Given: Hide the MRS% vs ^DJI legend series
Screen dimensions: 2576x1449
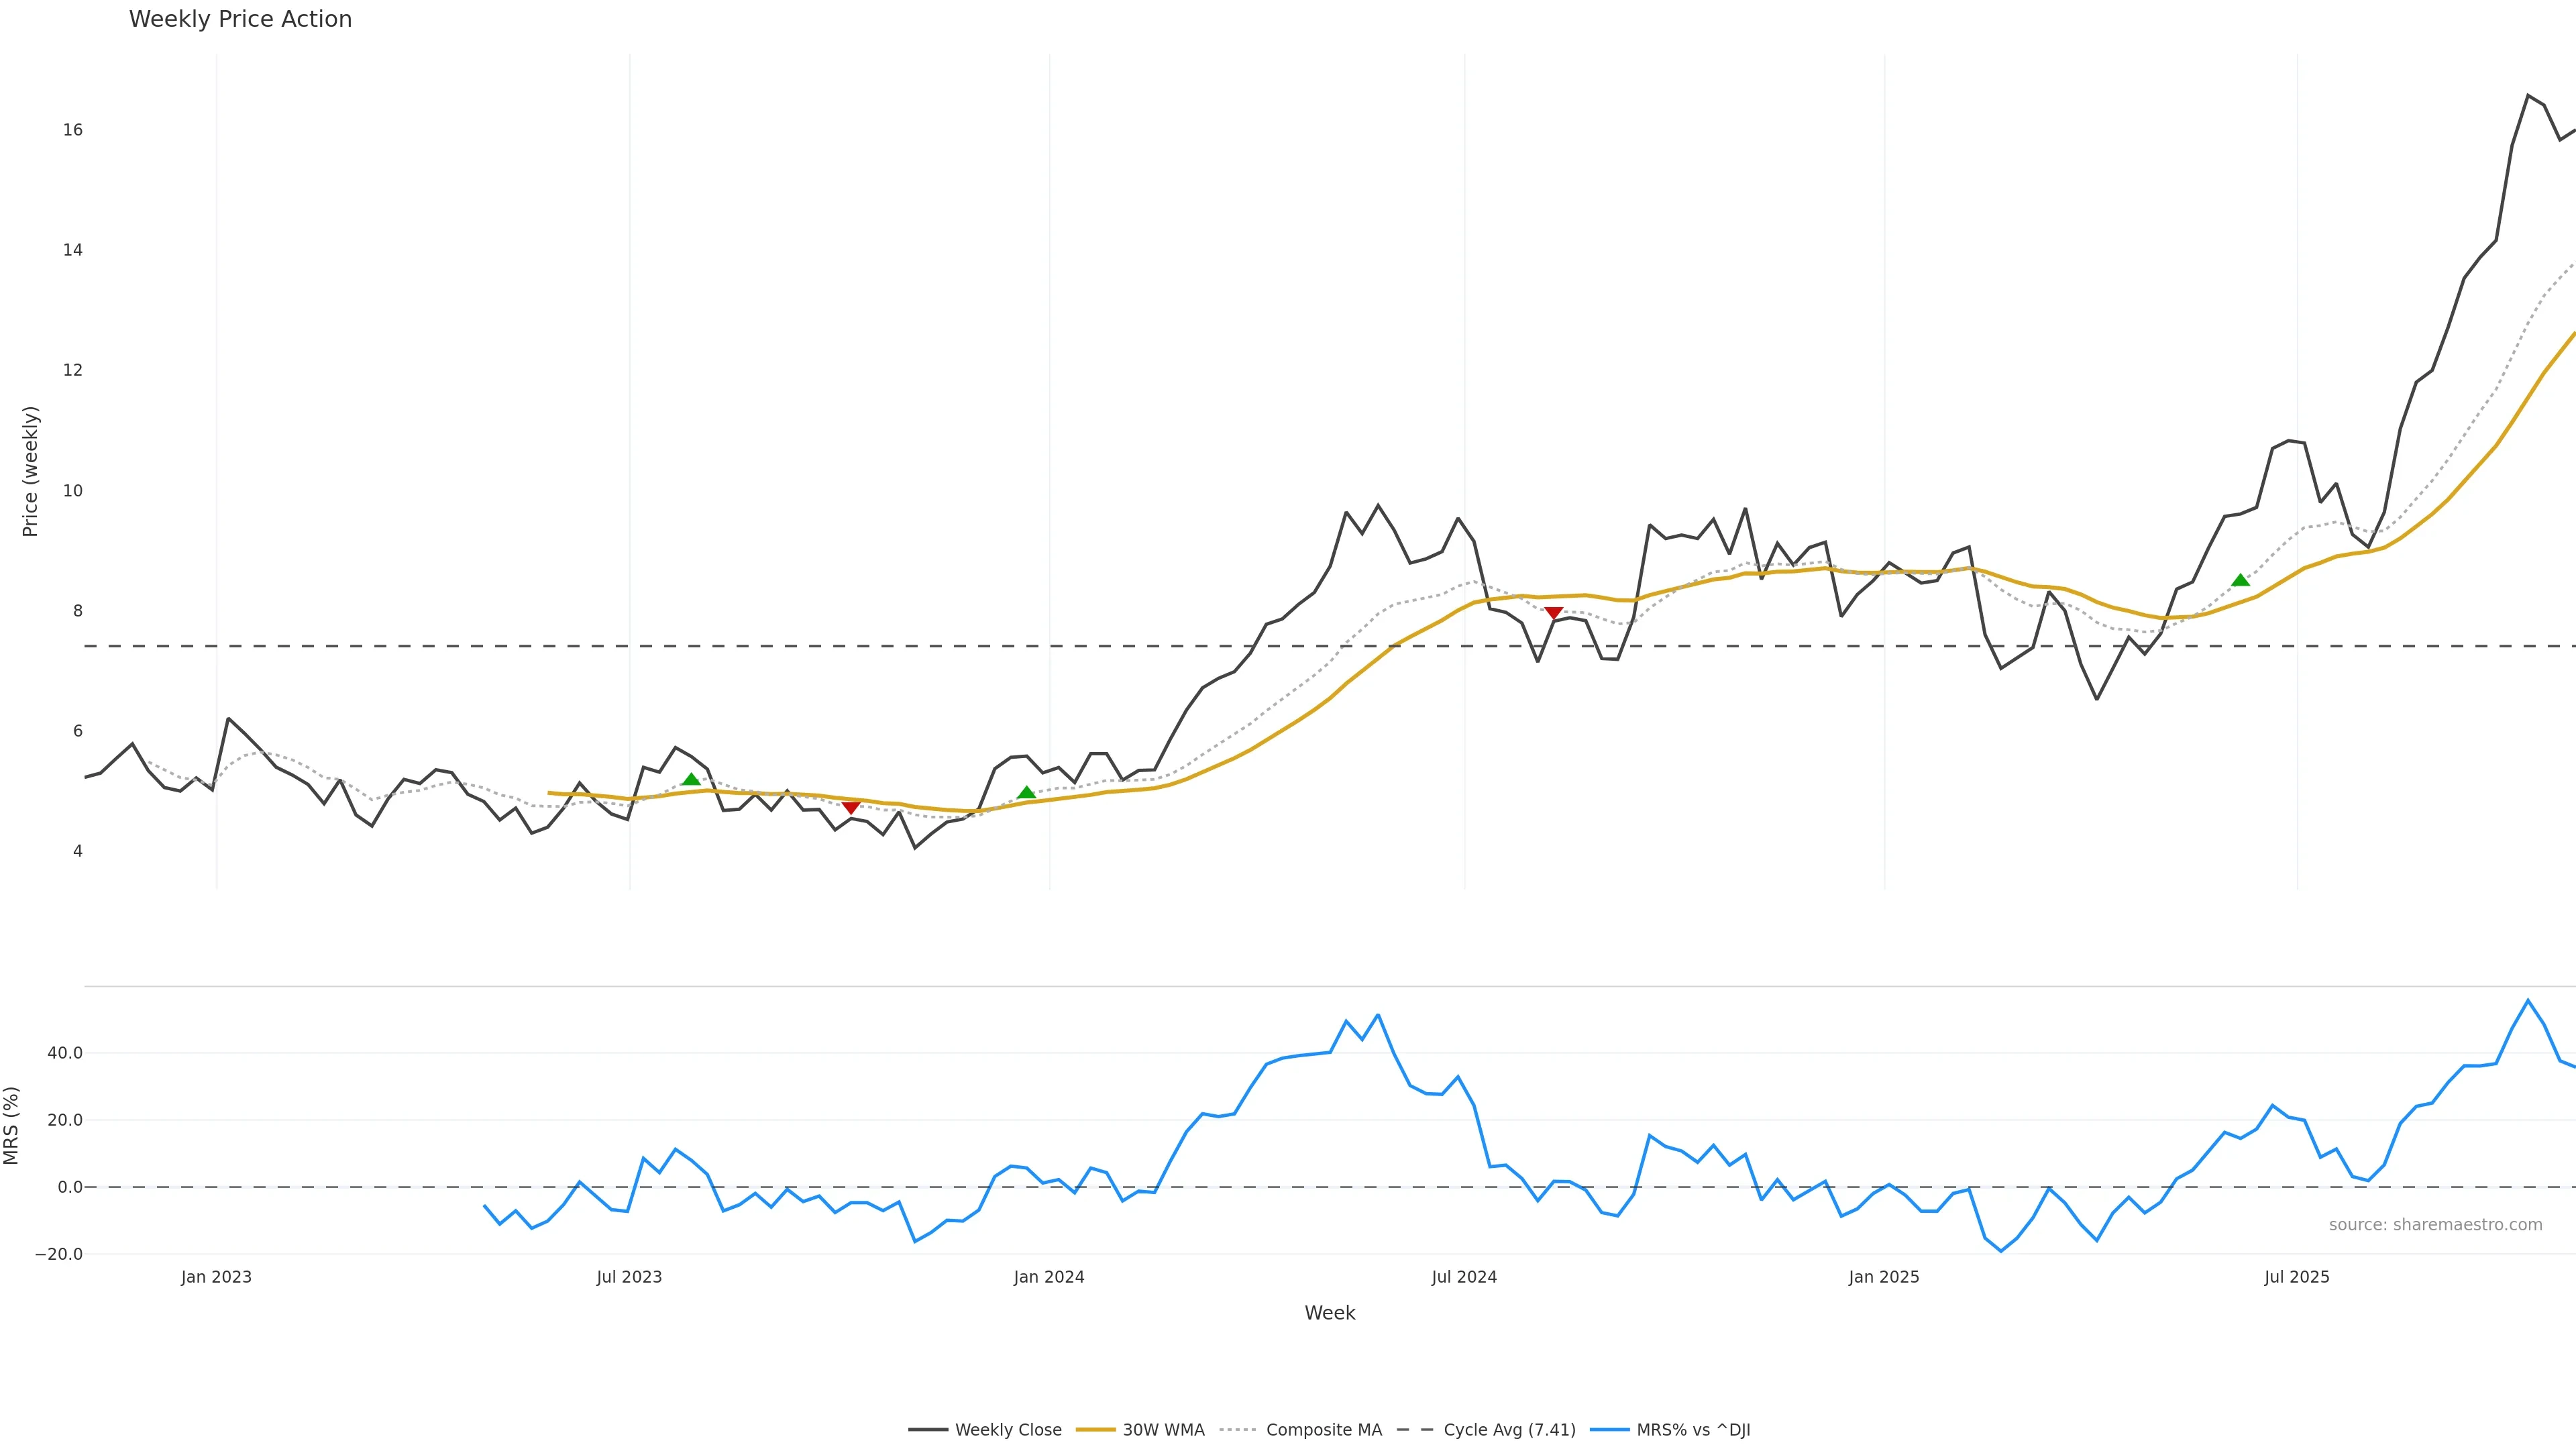Looking at the screenshot, I should point(1692,1430).
